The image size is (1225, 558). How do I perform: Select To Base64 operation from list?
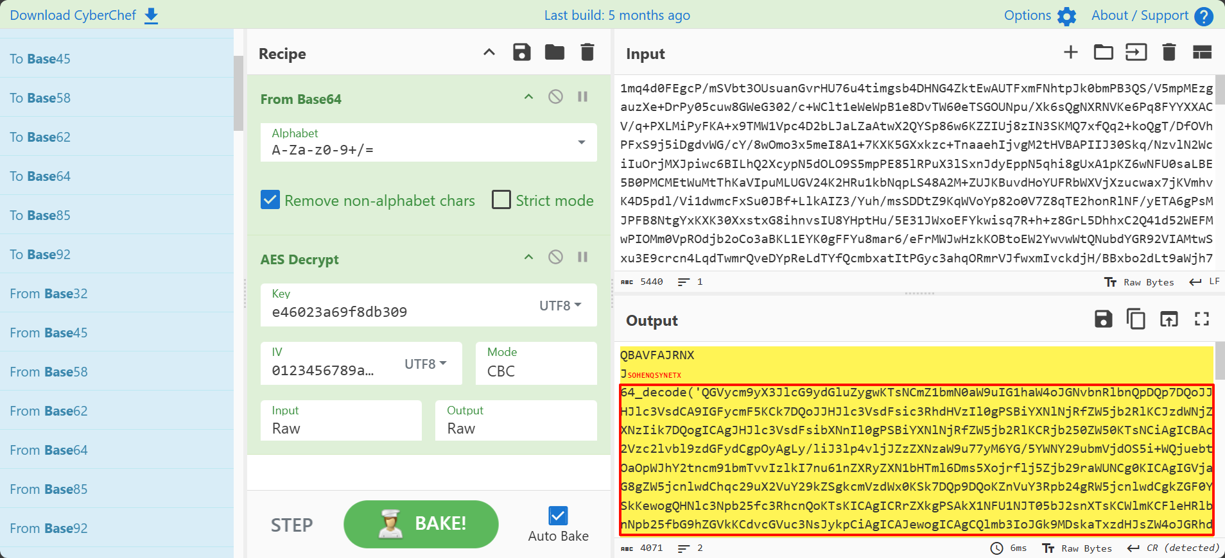(x=40, y=176)
